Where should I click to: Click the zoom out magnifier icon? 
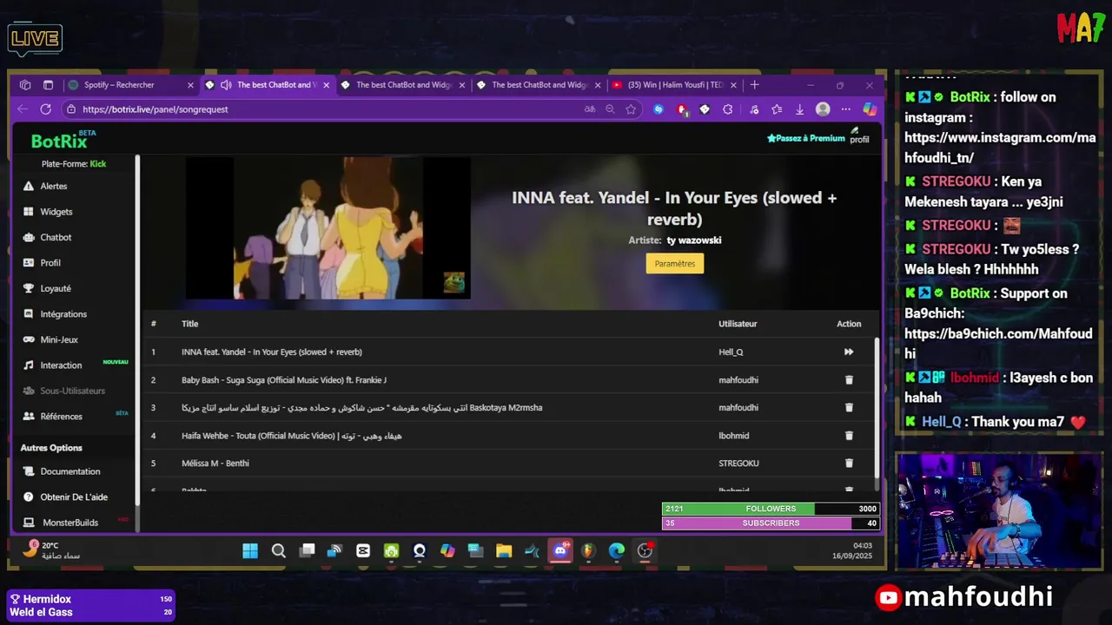tap(610, 109)
